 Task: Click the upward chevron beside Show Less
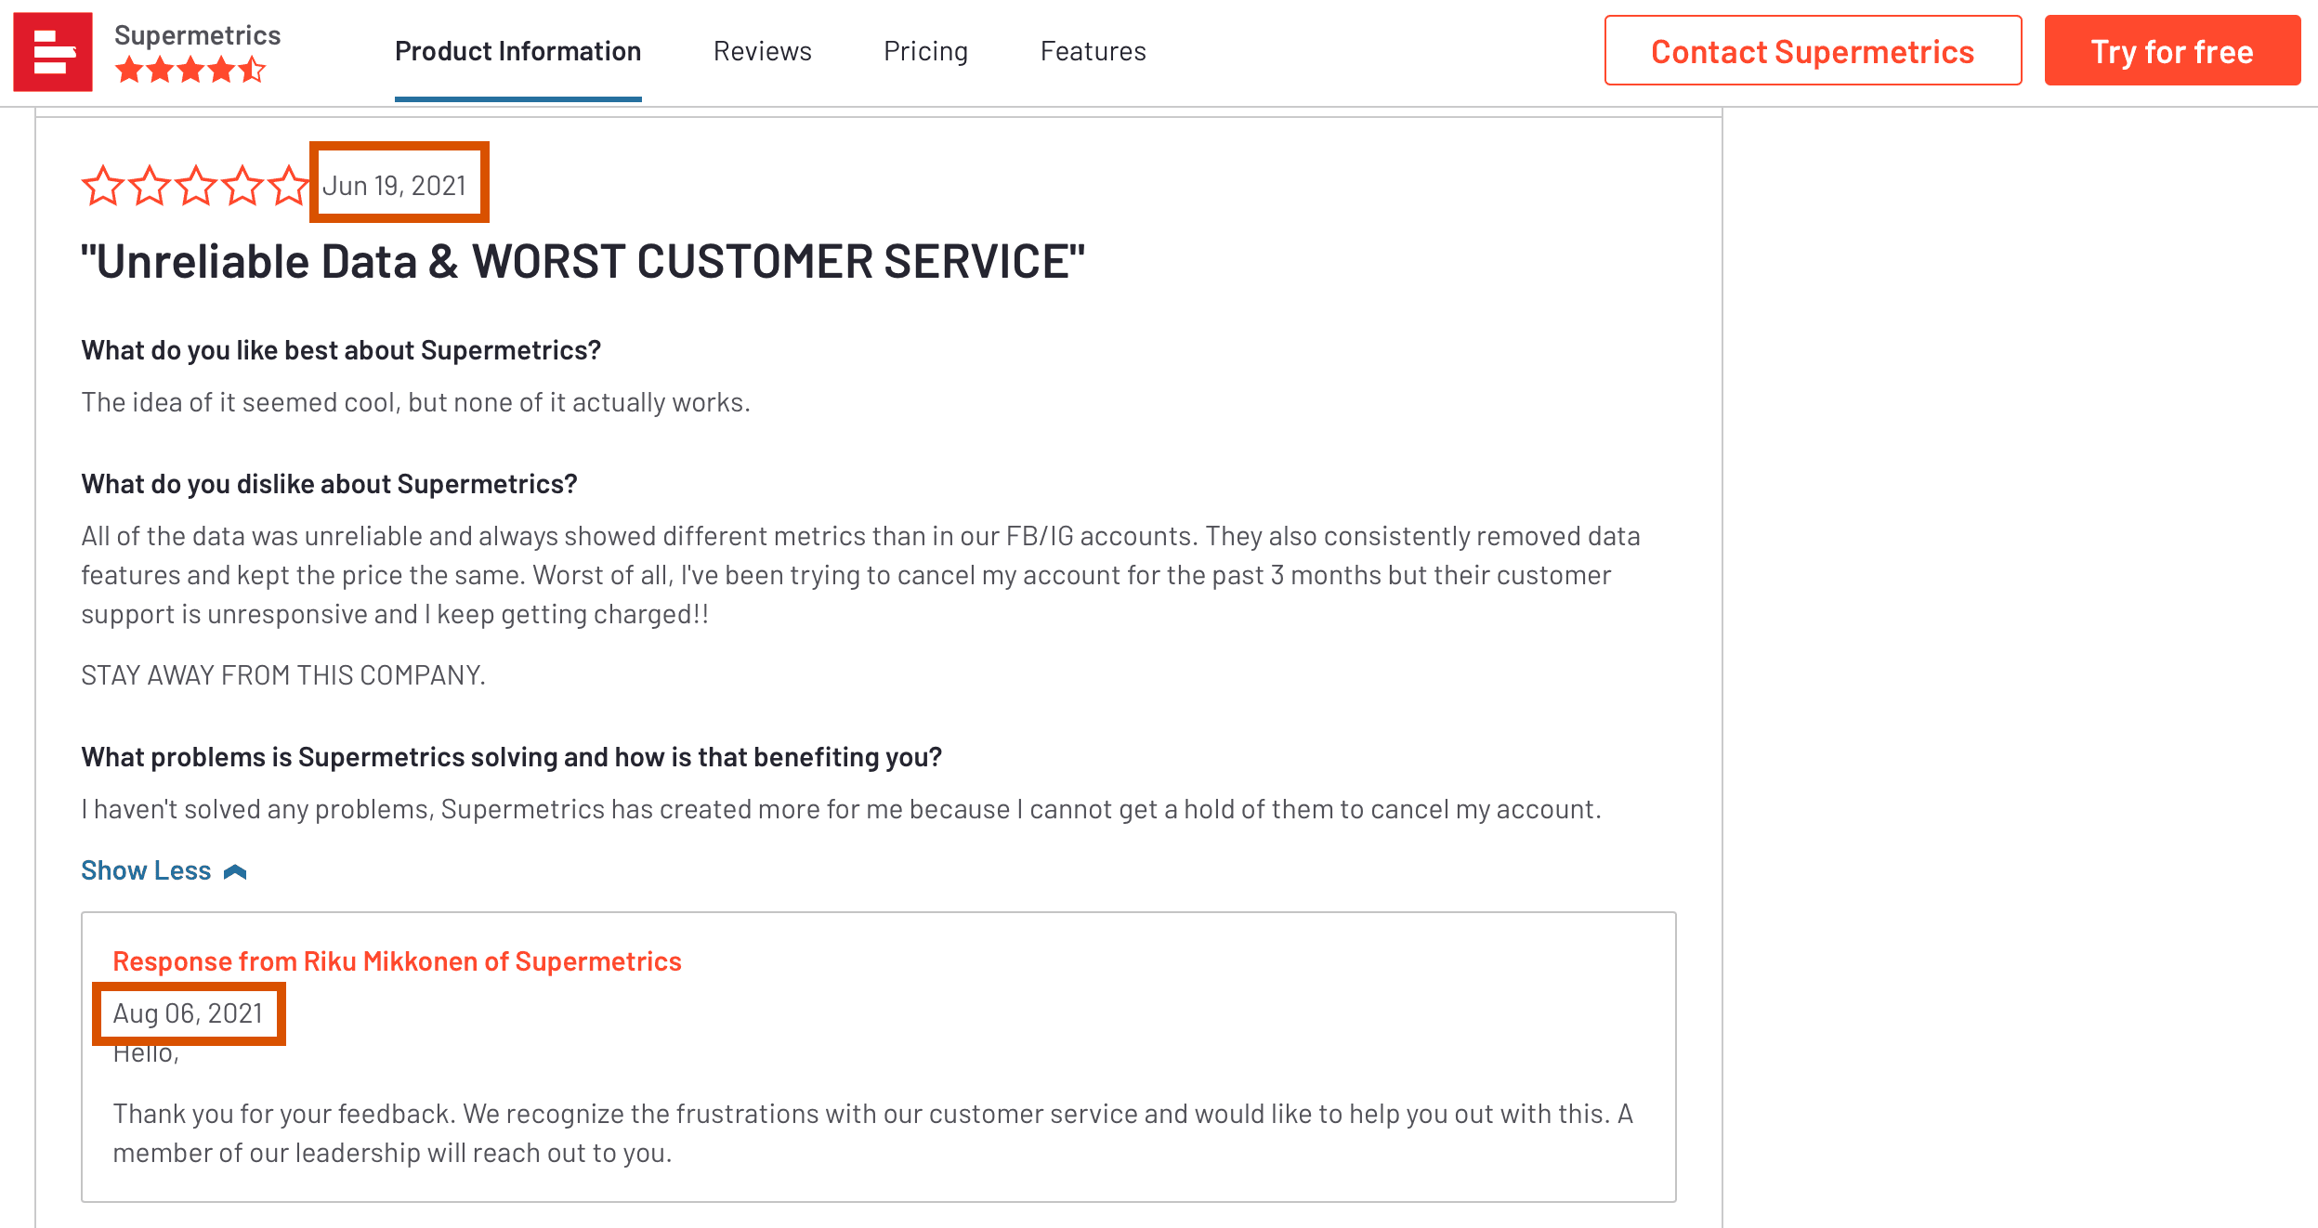235,871
